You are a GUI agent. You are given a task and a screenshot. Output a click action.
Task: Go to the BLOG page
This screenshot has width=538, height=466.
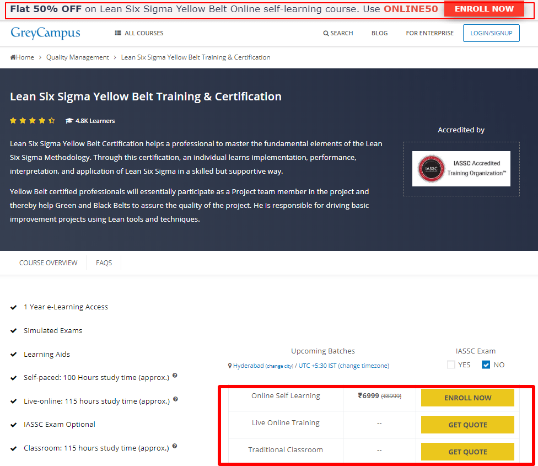tap(379, 33)
